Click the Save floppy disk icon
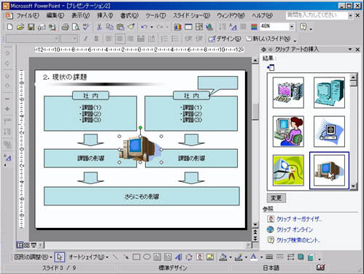The image size is (364, 274). tap(31, 26)
